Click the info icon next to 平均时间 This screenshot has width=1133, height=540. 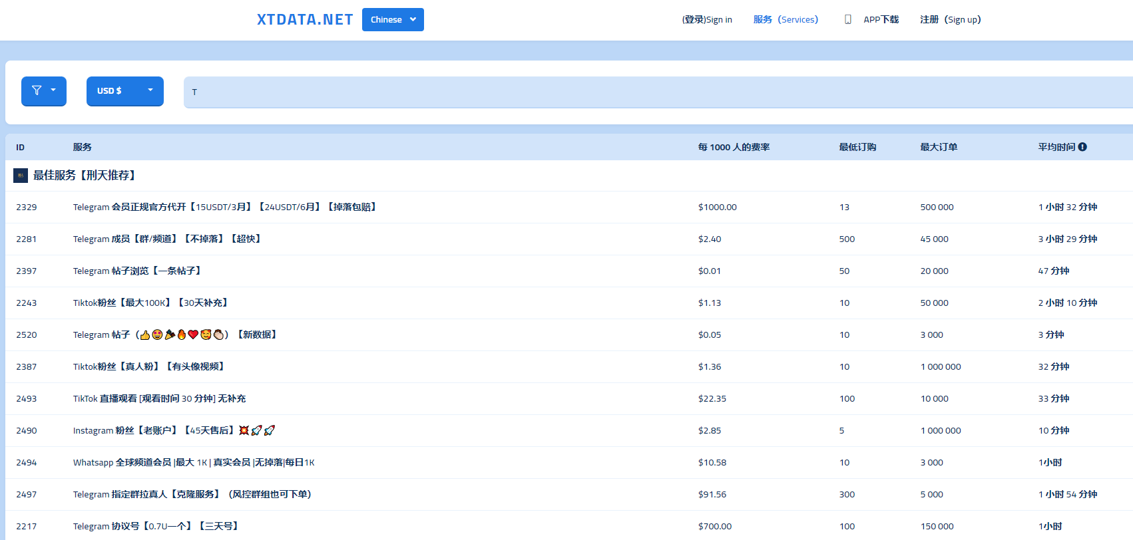point(1082,147)
